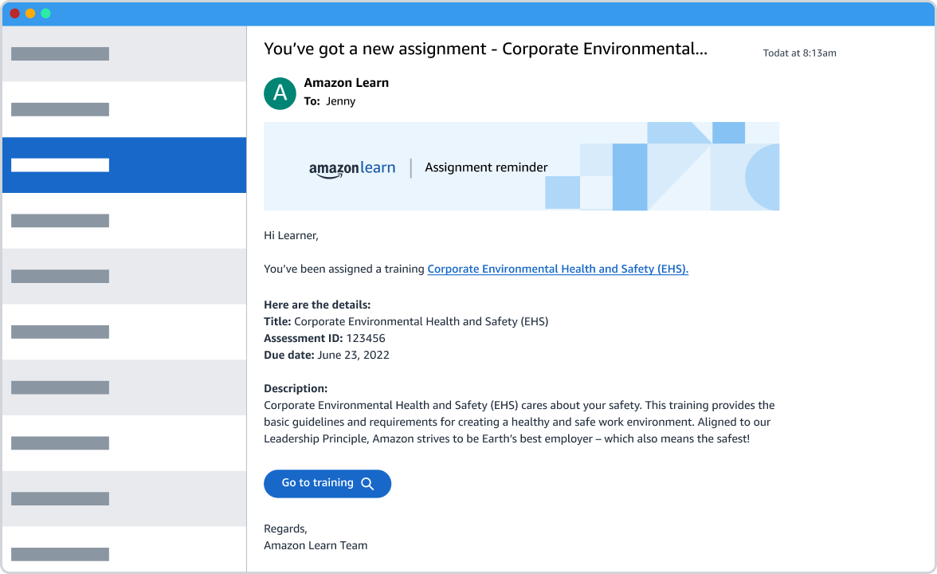The width and height of the screenshot is (937, 574).
Task: Select the message just below the highlighted one
Action: pos(124,221)
